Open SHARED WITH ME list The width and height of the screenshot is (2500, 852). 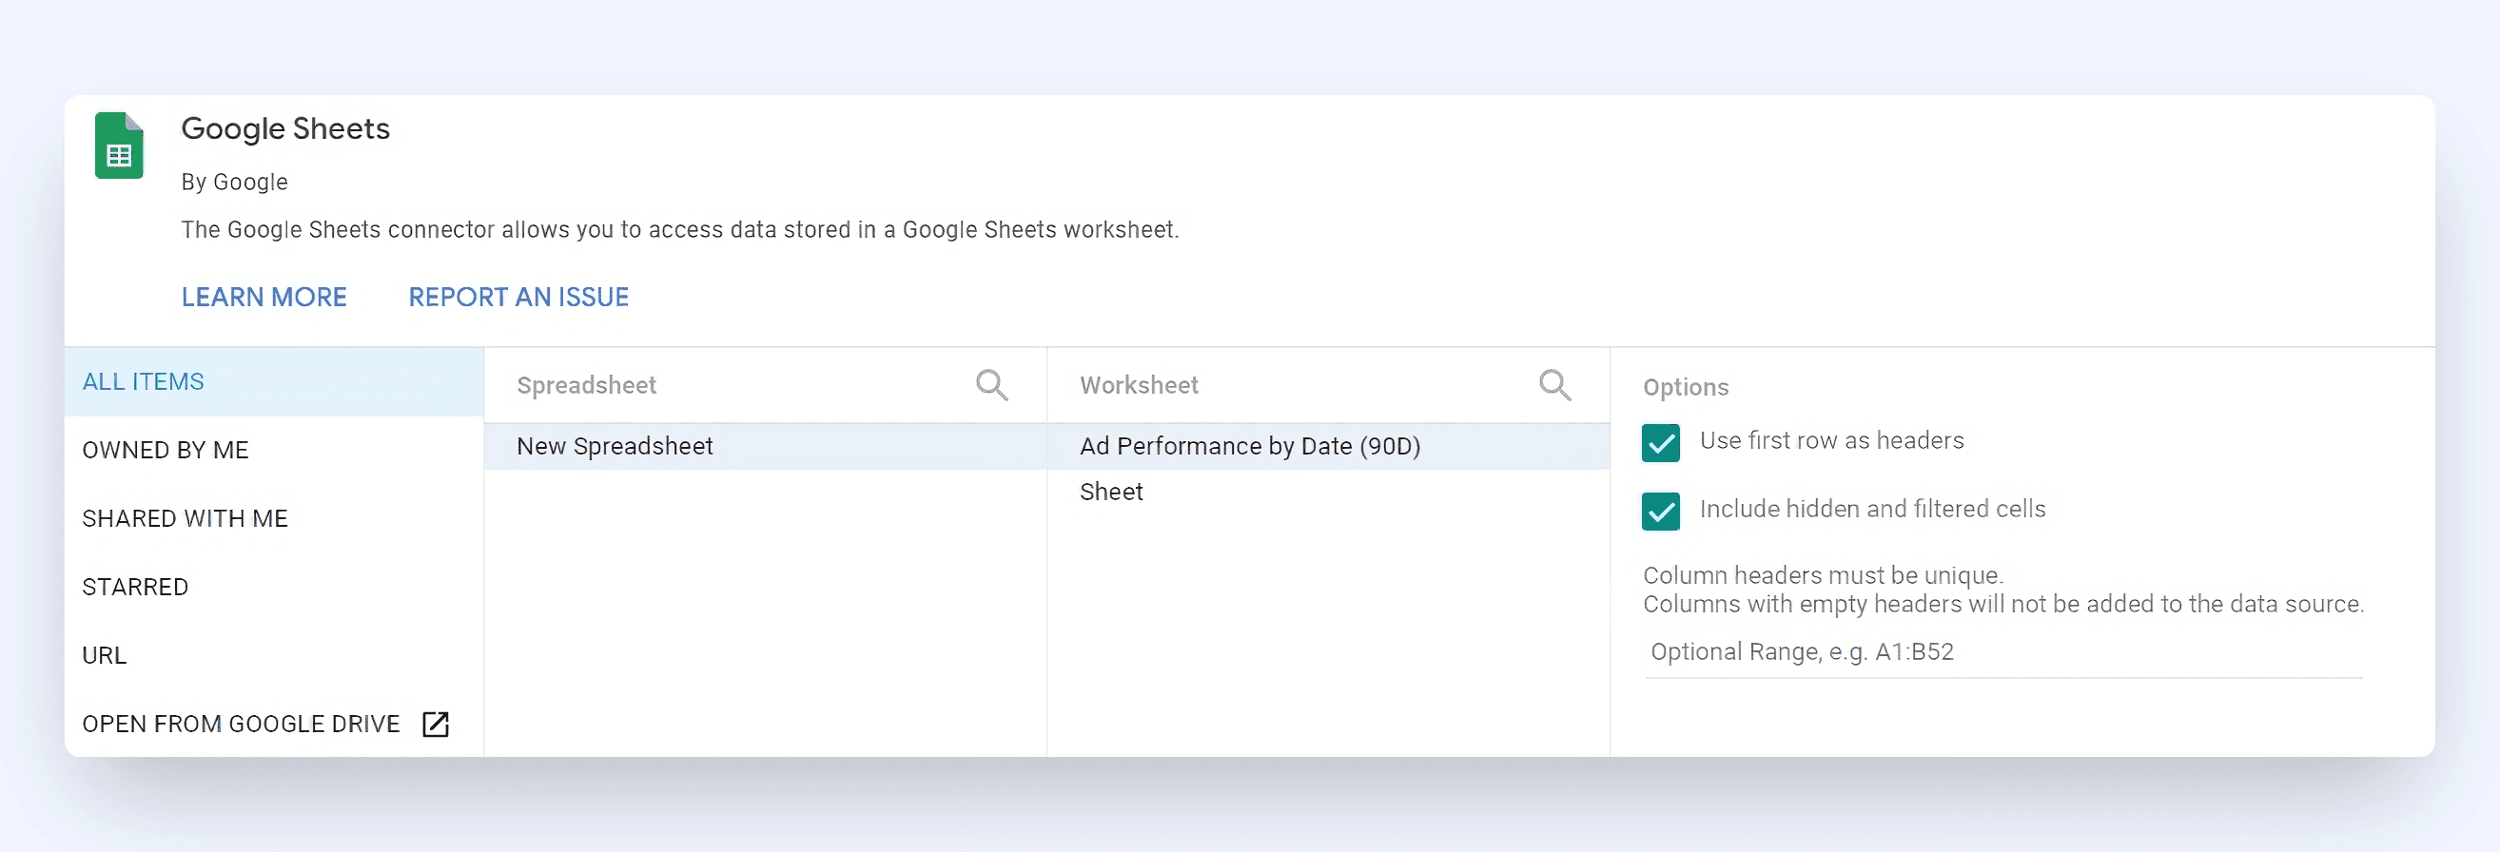[186, 518]
